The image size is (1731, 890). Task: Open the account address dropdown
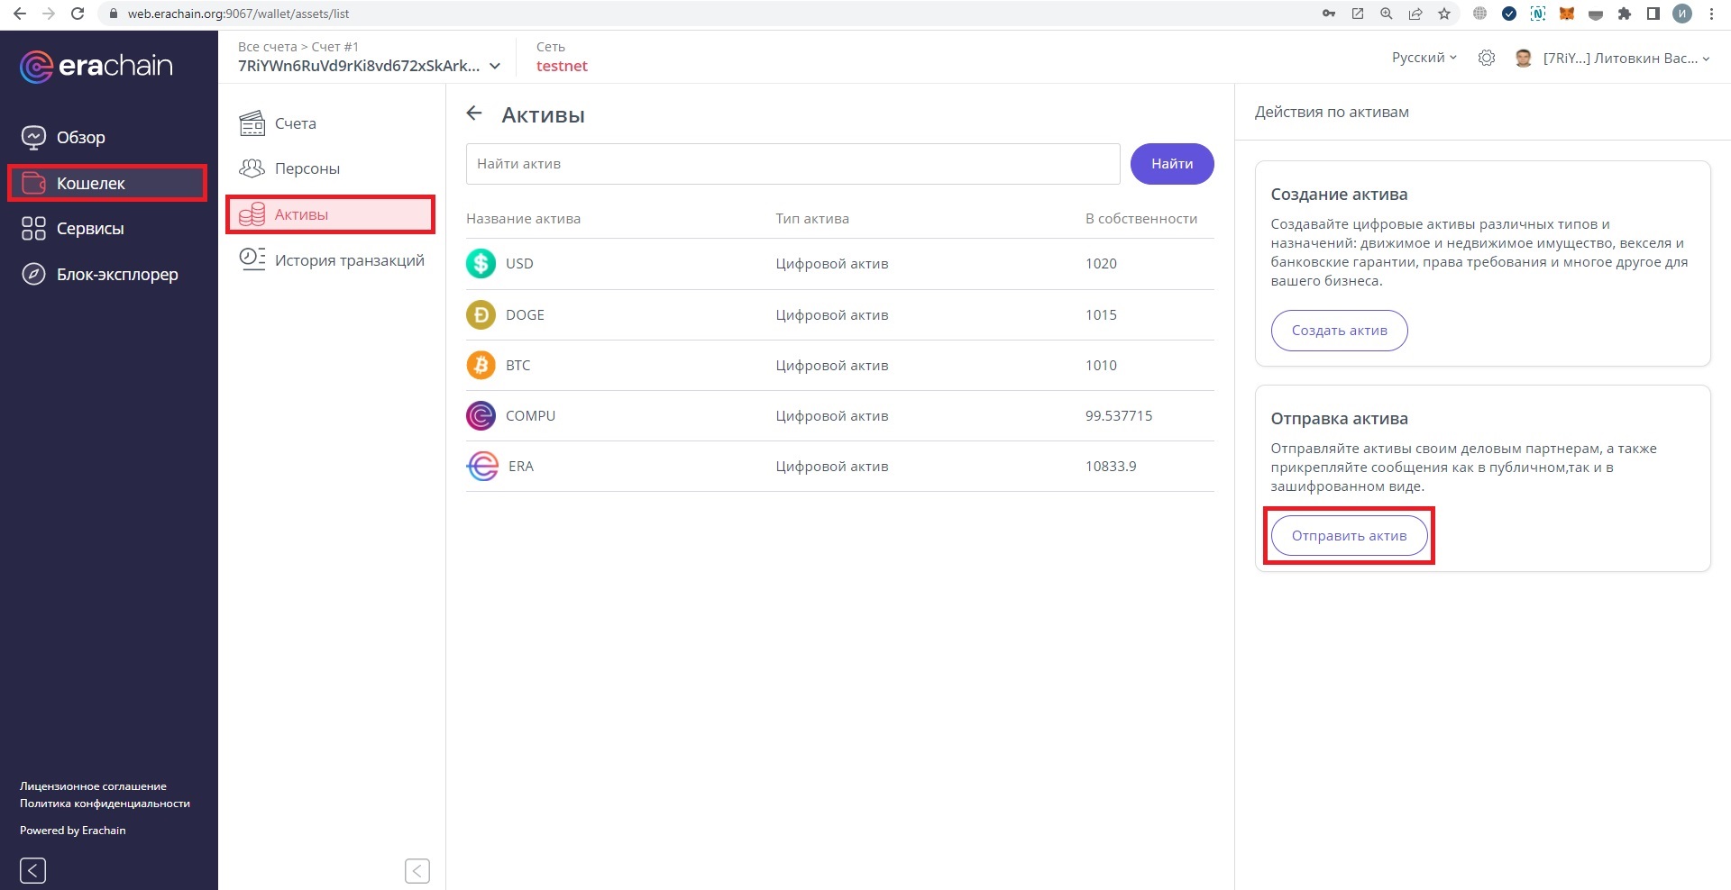[495, 66]
